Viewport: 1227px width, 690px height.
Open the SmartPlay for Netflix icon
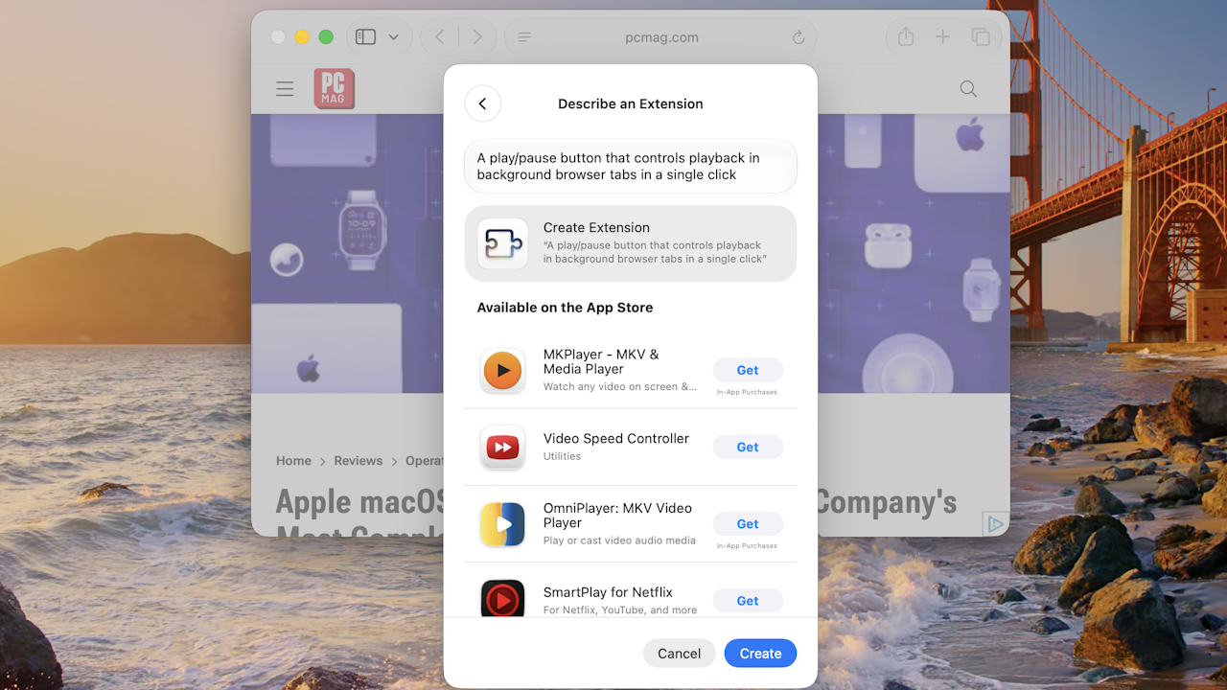tap(502, 599)
